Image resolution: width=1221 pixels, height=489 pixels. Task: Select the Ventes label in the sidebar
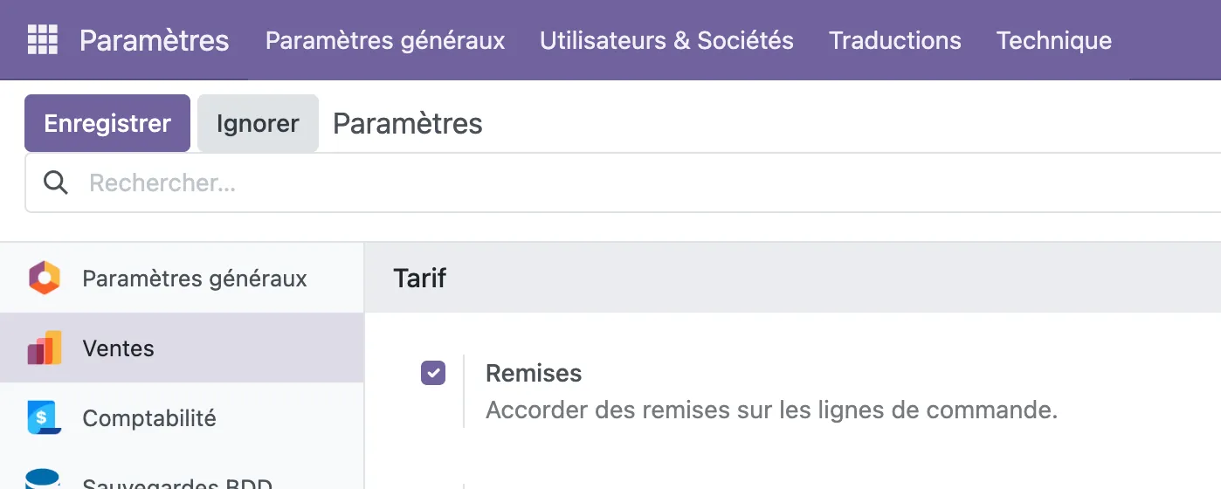[118, 348]
